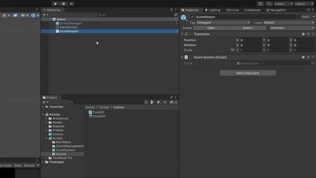
Task: Open the prefab Overrides dropdown
Action: [x=292, y=28]
